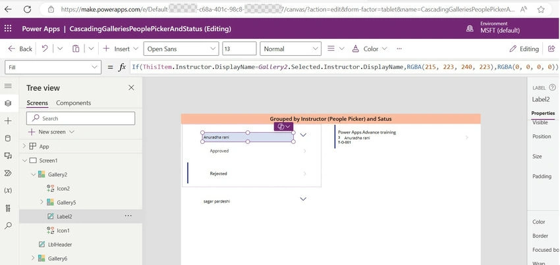
Task: Select the sagar pardeshi instructor label
Action: [x=217, y=201]
